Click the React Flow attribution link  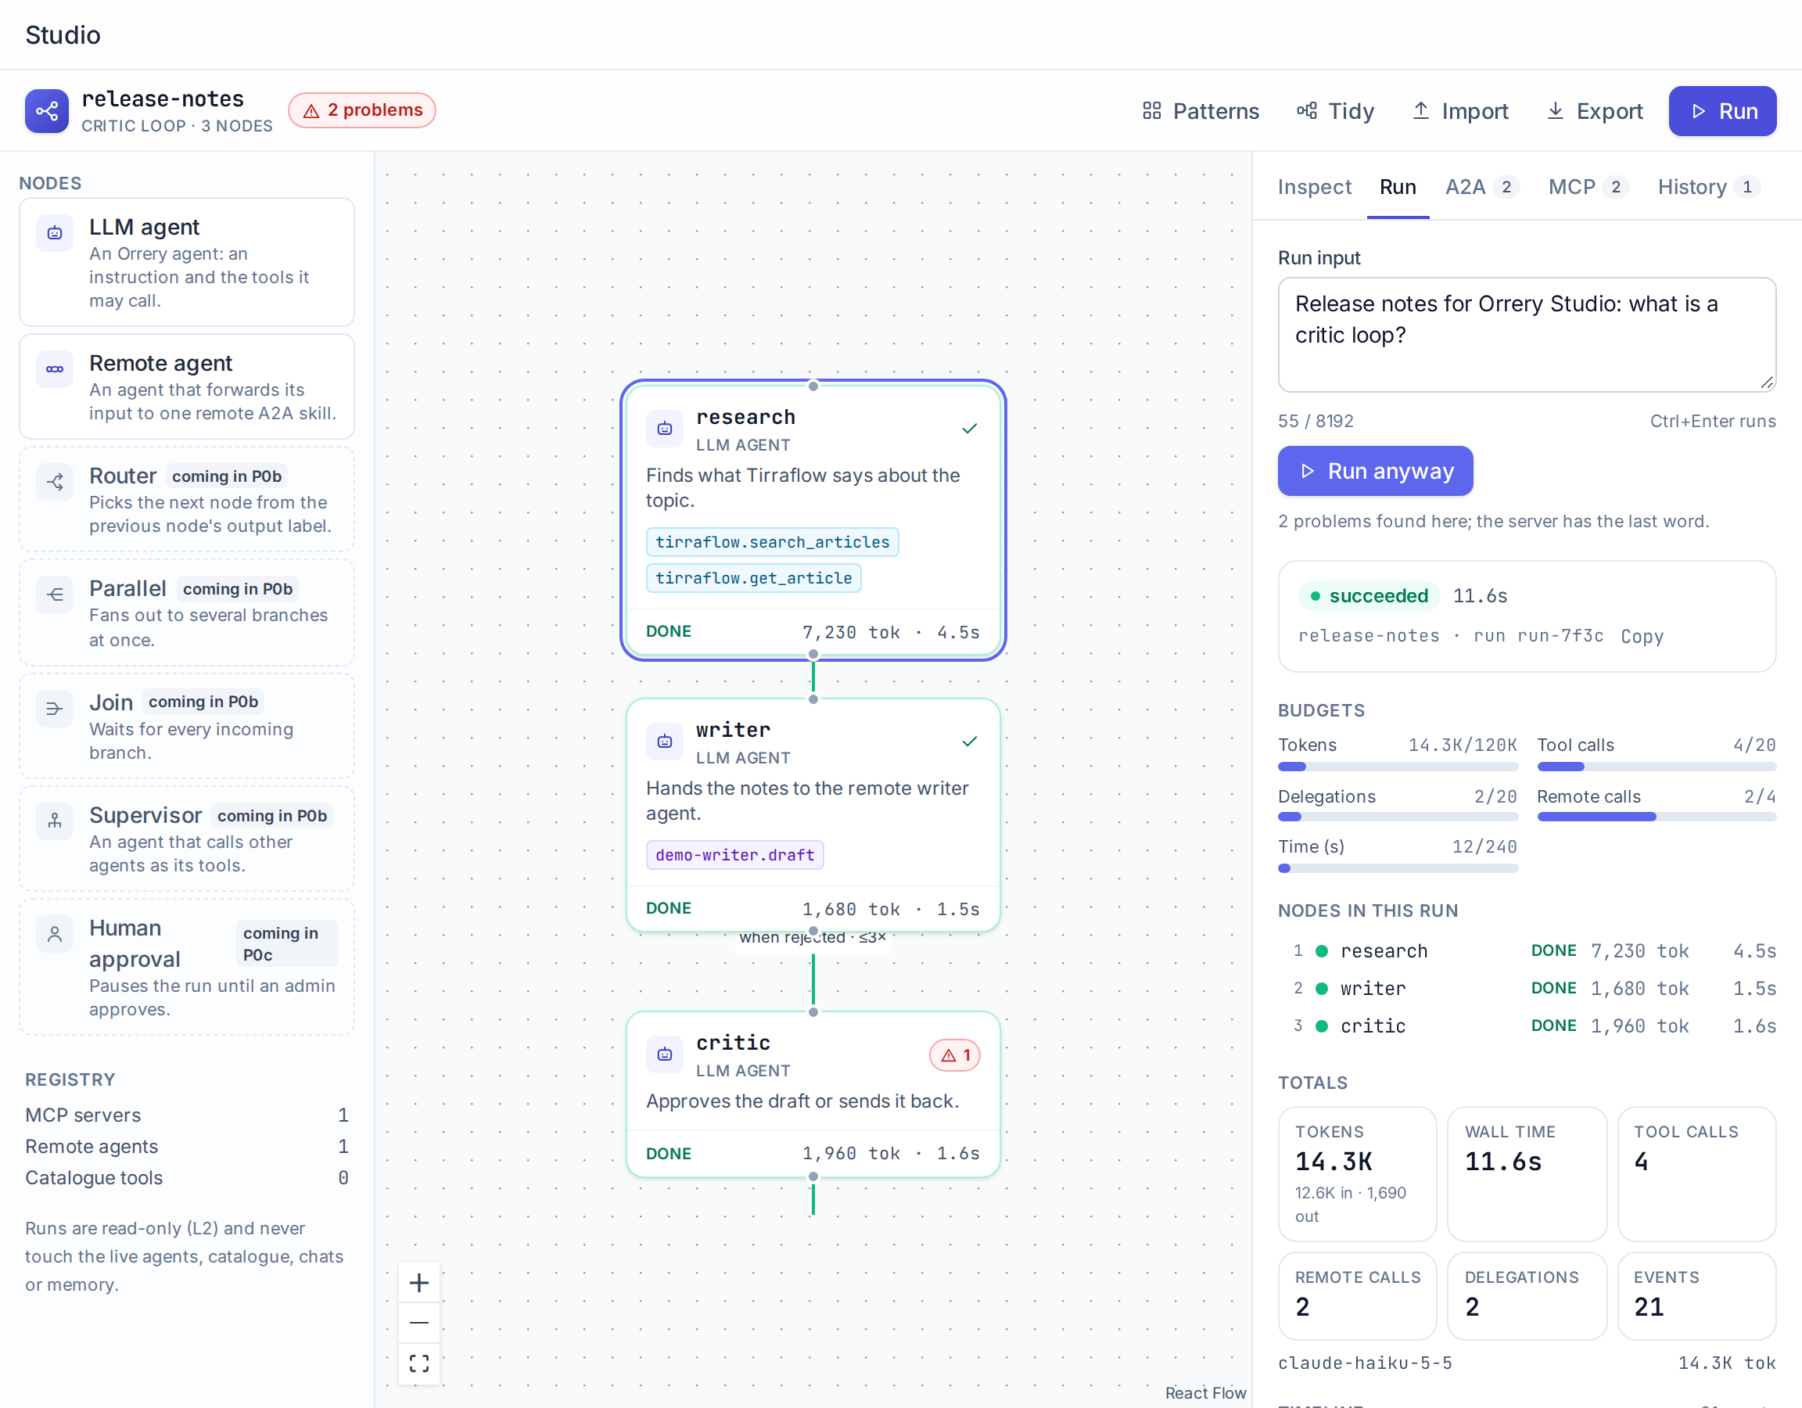(1204, 1393)
